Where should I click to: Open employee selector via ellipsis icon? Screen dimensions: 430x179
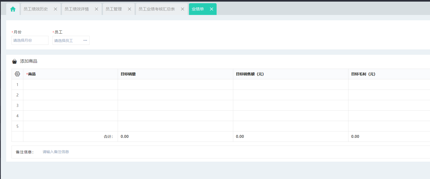coord(85,40)
